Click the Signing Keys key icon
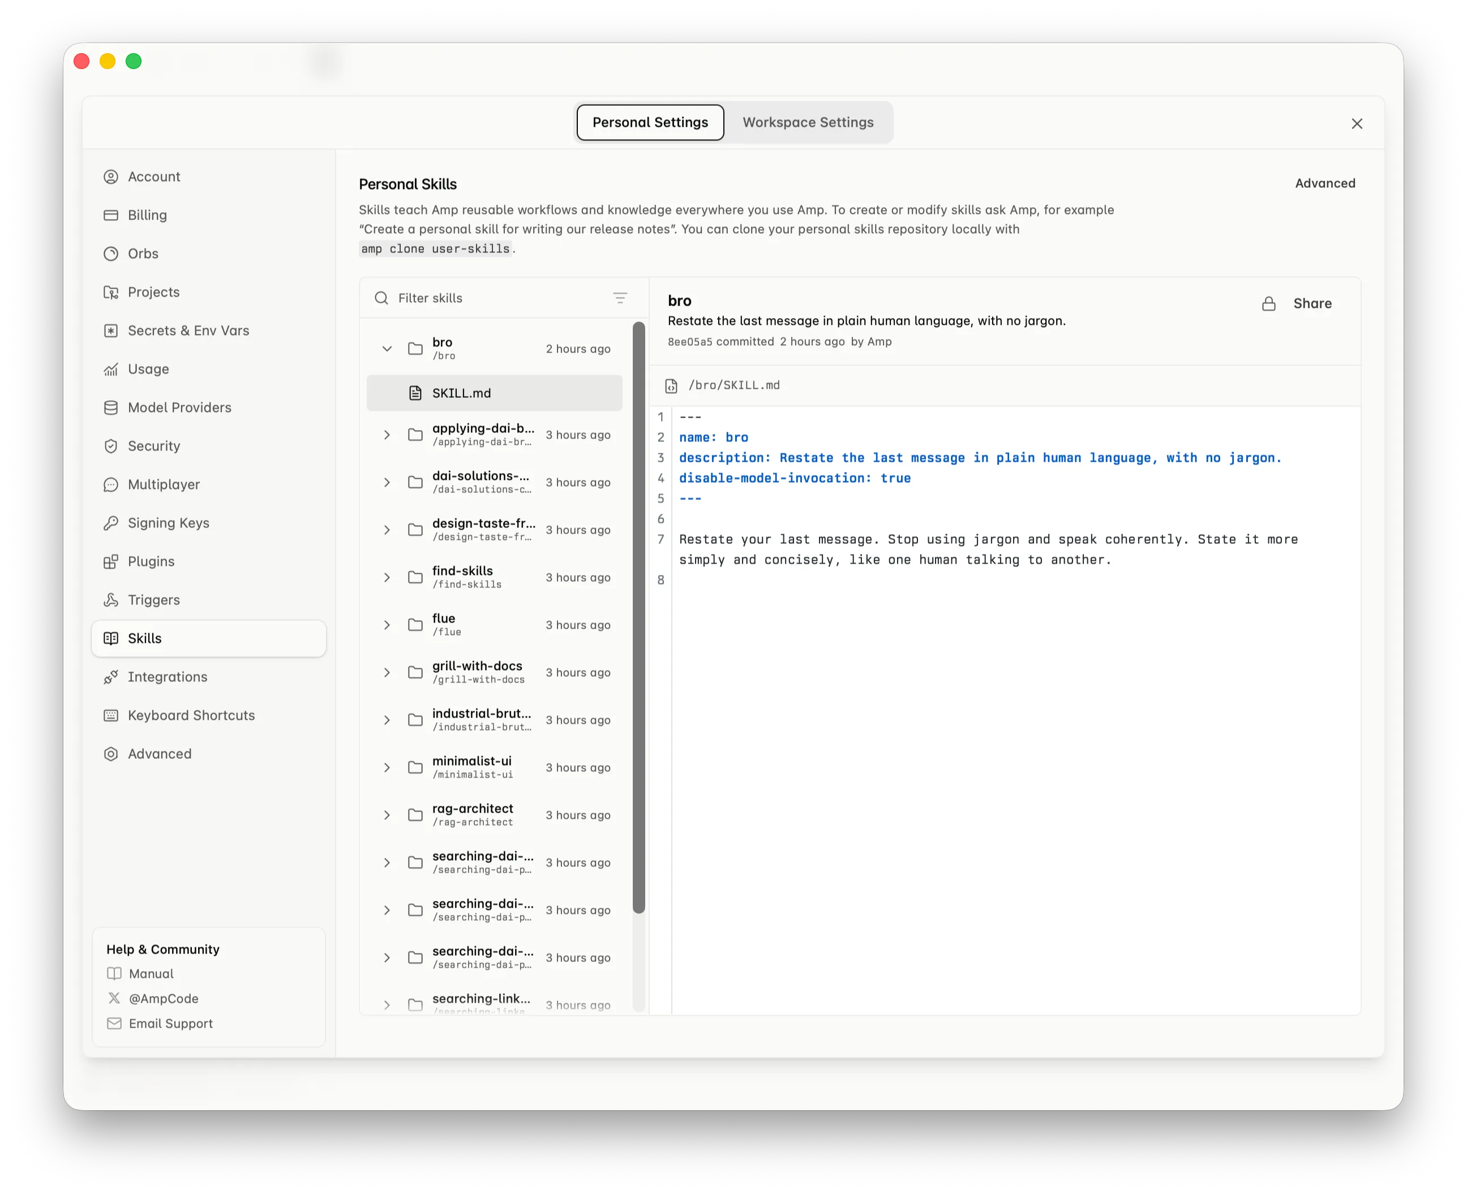Screen dimensions: 1467x1194 click(111, 523)
